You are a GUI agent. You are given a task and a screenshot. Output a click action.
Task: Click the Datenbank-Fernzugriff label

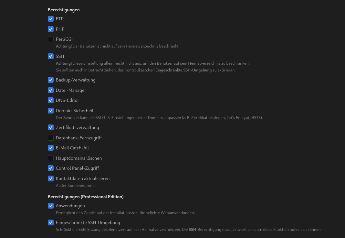(x=79, y=138)
